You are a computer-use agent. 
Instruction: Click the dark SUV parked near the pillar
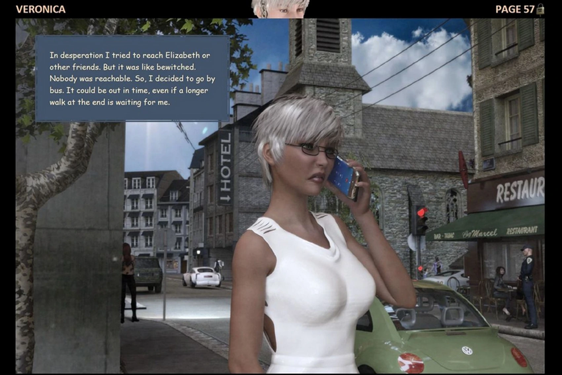[148, 273]
